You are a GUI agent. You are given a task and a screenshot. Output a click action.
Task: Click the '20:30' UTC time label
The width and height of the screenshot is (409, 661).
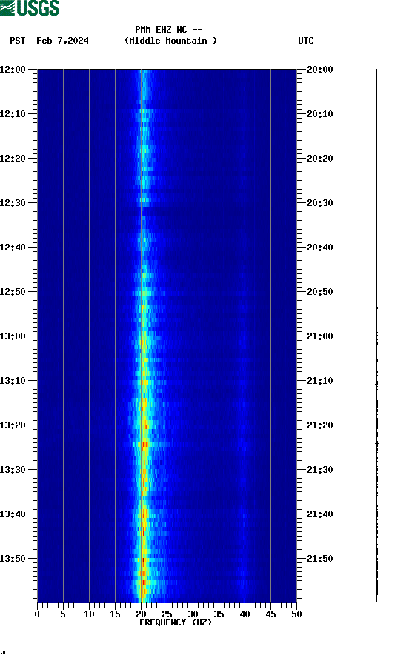point(319,203)
